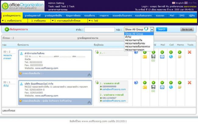This screenshot has height=124, width=198.
Task: Switch to 'งานธุรการ' tab
Action: tap(104, 15)
